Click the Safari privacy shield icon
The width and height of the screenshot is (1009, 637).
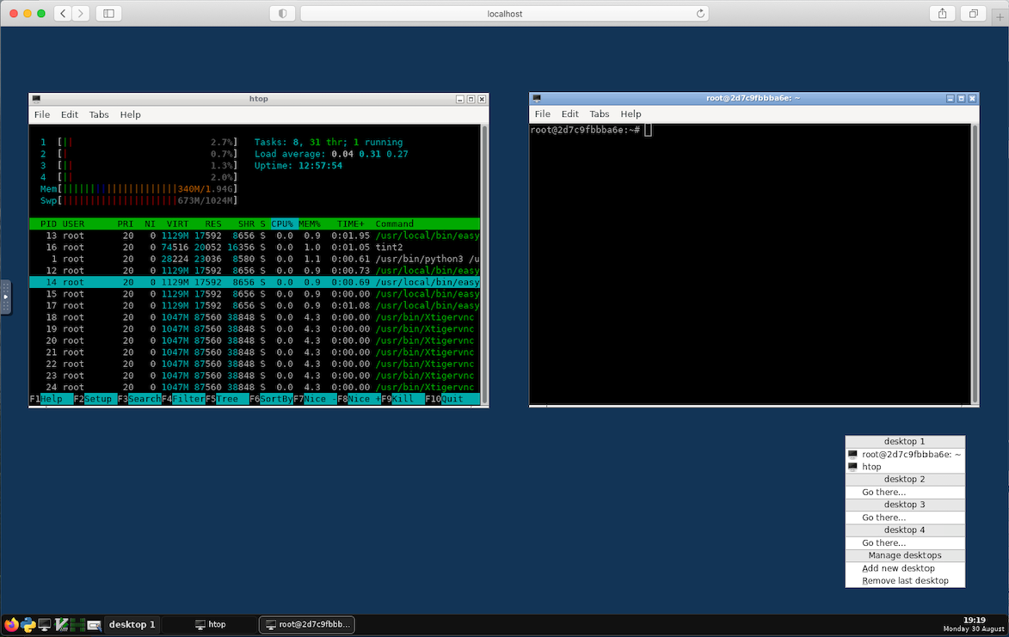(282, 14)
